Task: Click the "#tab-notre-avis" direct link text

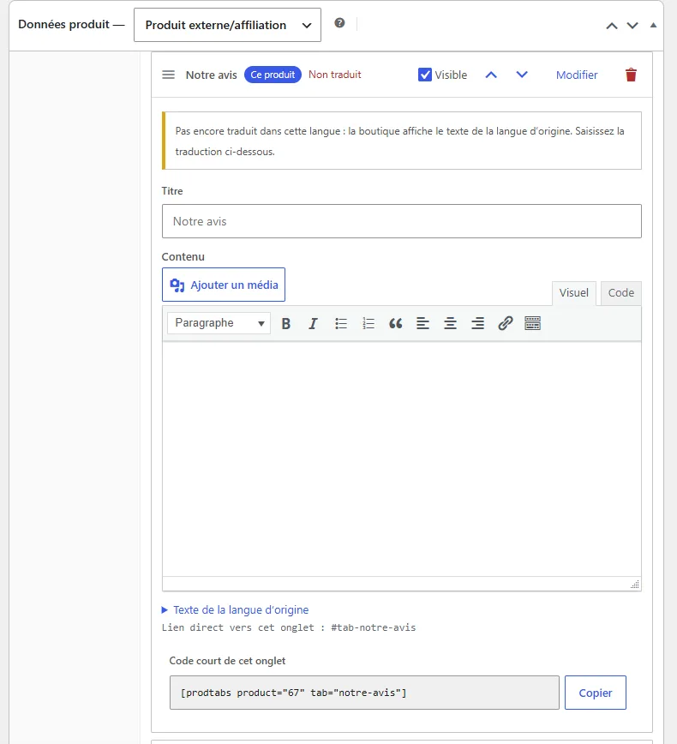Action: click(x=374, y=627)
